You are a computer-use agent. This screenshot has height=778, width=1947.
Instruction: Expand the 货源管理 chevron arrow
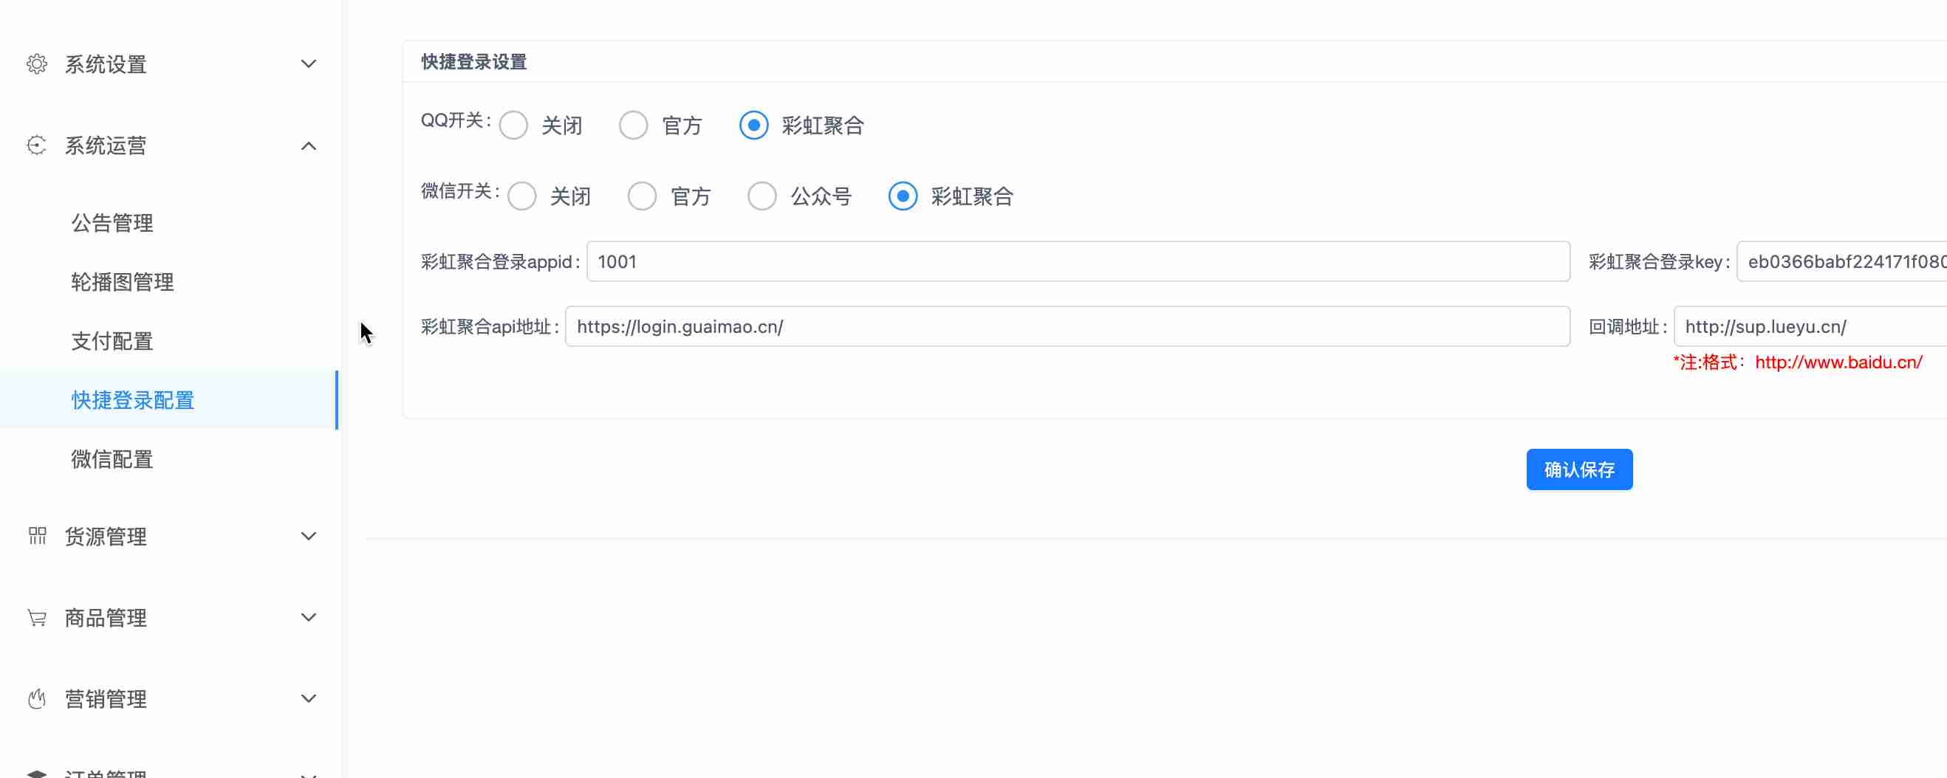tap(309, 537)
